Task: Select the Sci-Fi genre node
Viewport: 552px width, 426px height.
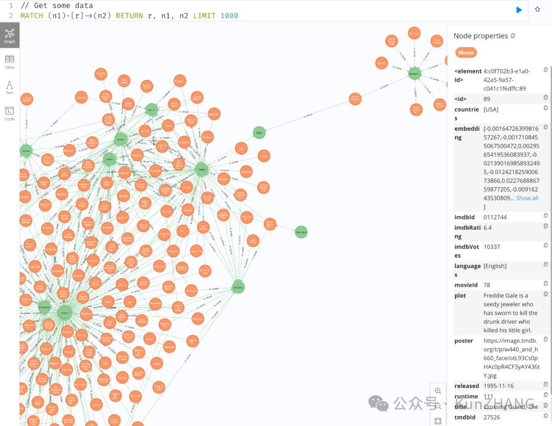Action: point(152,110)
